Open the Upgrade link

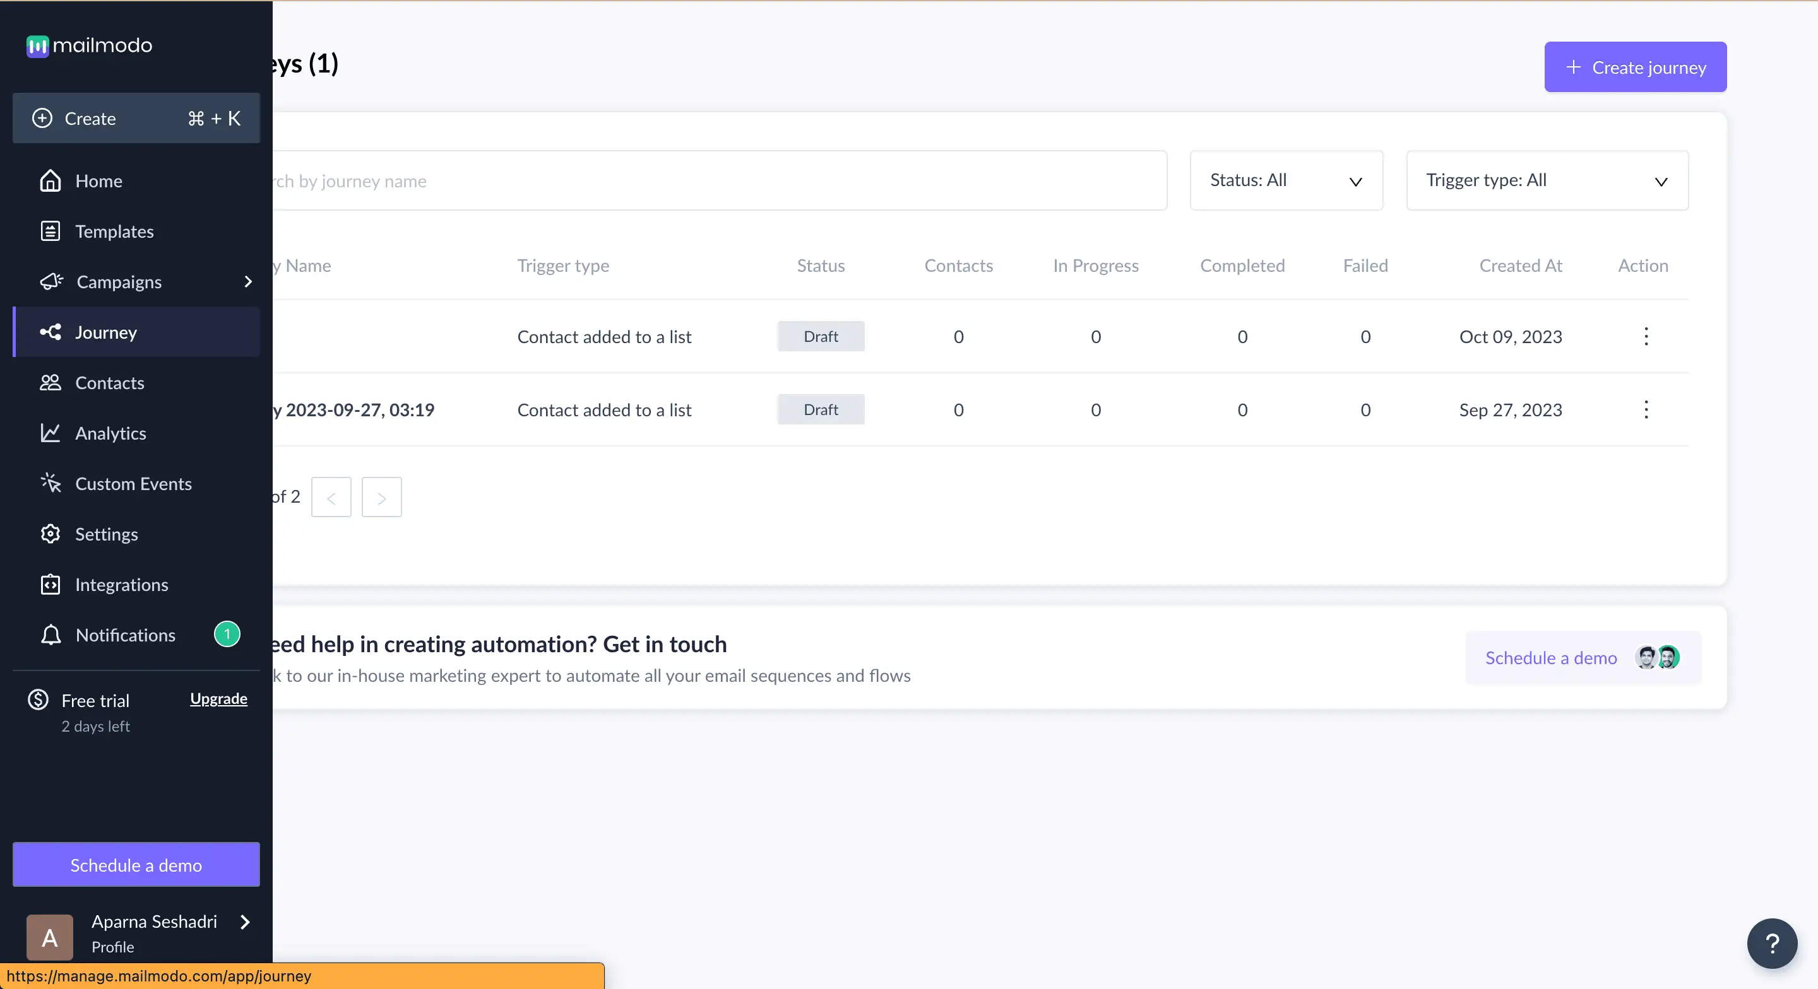point(218,699)
